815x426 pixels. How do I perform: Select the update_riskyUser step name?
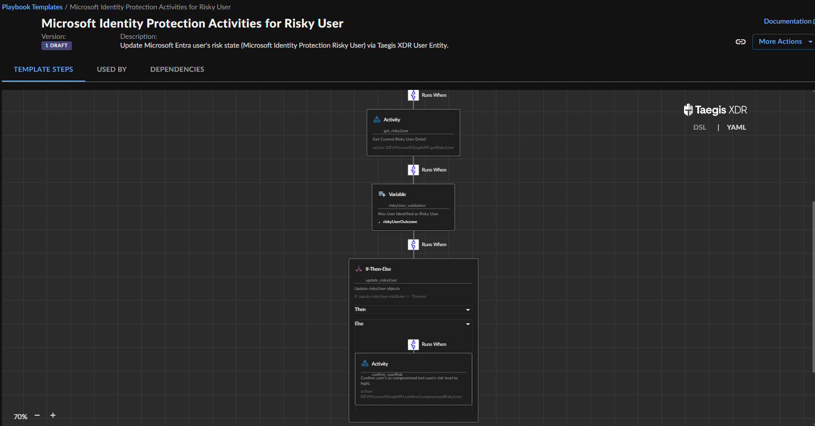381,280
